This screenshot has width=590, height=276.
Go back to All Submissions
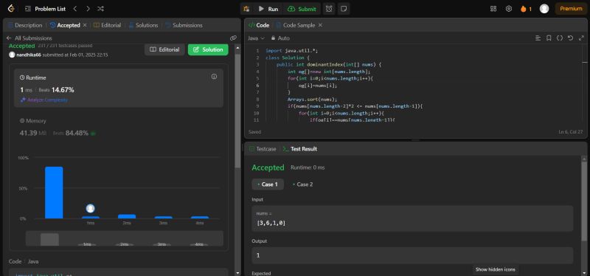29,38
